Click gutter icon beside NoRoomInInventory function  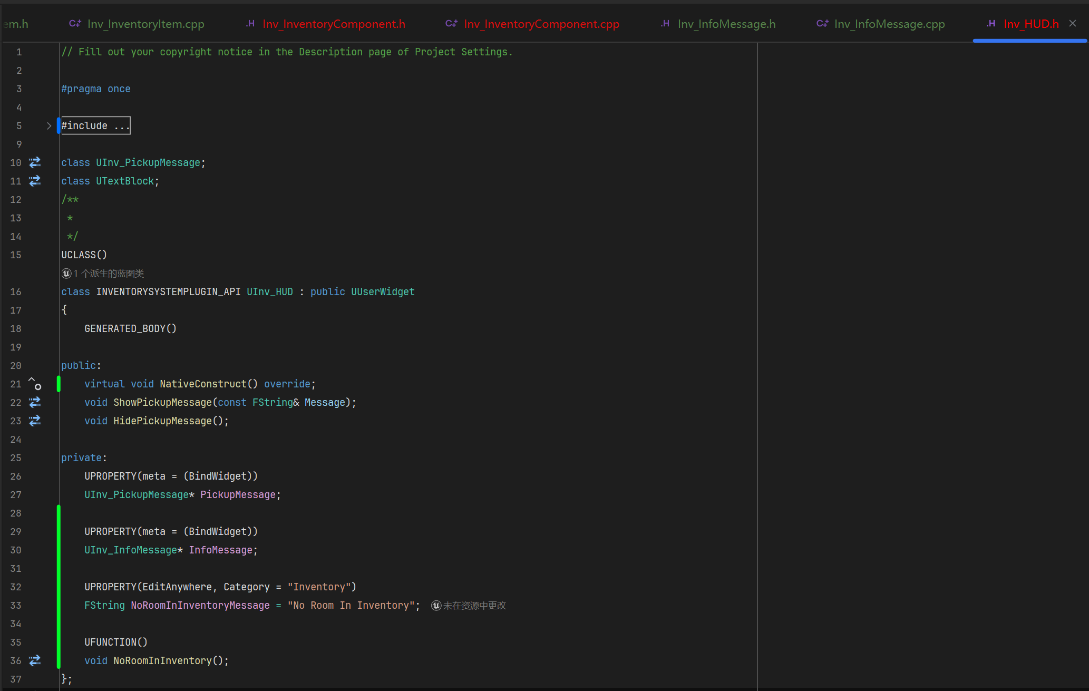click(35, 660)
